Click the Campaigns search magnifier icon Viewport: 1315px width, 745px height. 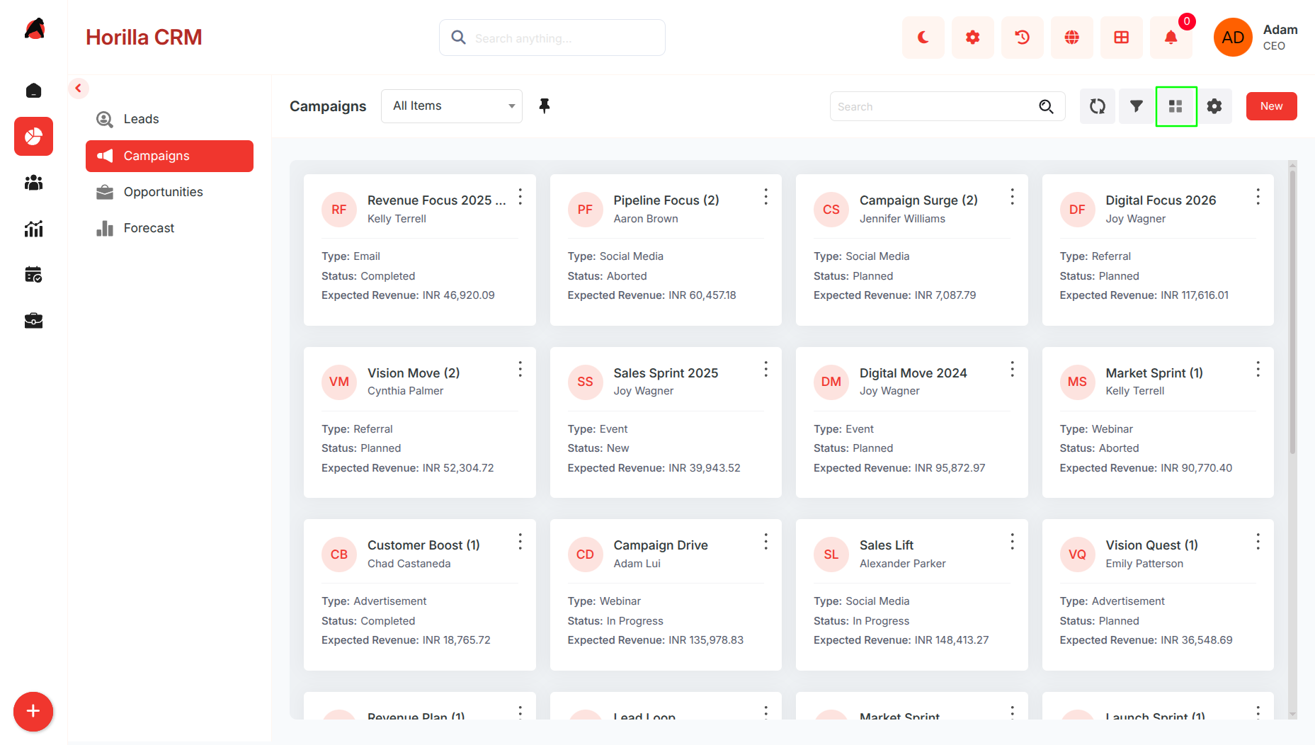(1046, 106)
